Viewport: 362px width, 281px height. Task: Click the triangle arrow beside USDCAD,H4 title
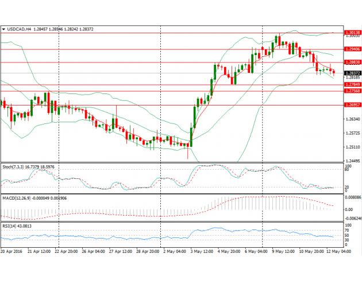pos(3,28)
